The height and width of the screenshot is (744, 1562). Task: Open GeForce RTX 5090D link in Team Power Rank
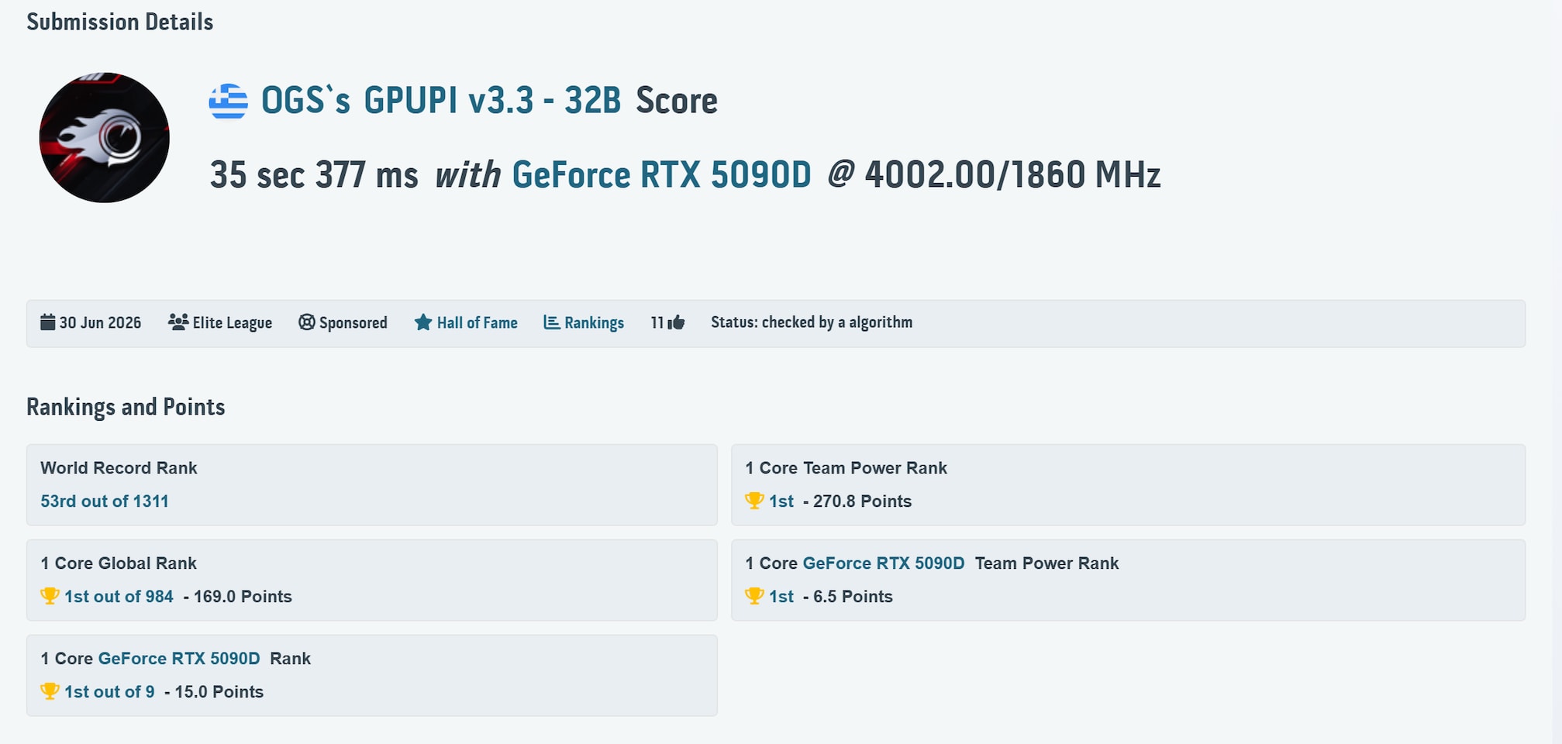(884, 563)
